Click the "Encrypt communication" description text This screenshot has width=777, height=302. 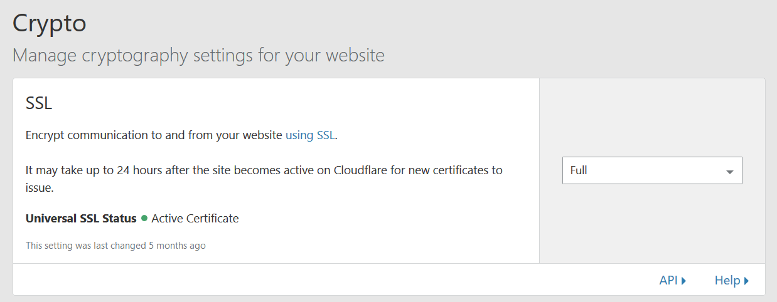[154, 135]
